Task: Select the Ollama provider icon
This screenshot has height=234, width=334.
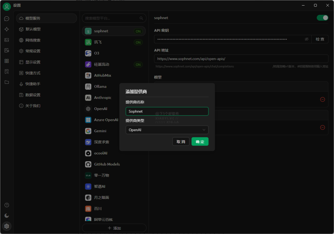Action: point(88,87)
